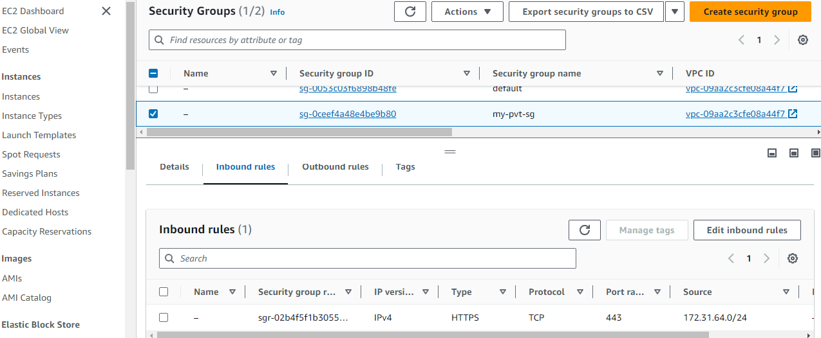Viewport: 821px width, 338px height.
Task: Expand the export options dropdown arrow
Action: [x=674, y=12]
